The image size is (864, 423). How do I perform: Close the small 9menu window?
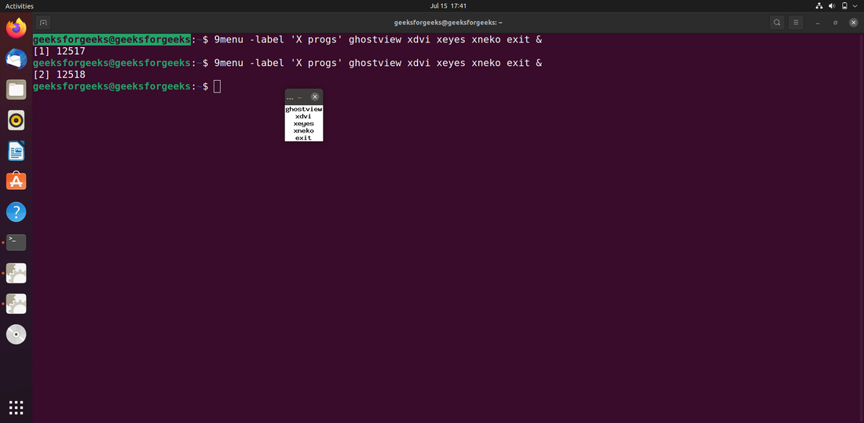315,97
